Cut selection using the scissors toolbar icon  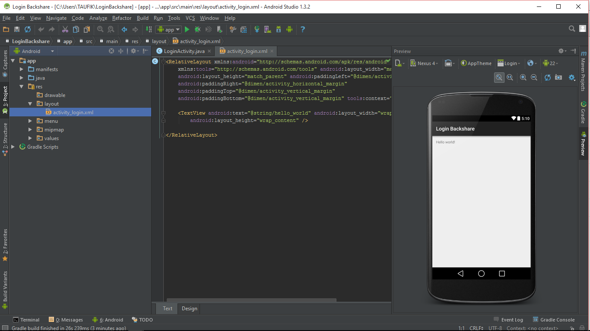66,29
